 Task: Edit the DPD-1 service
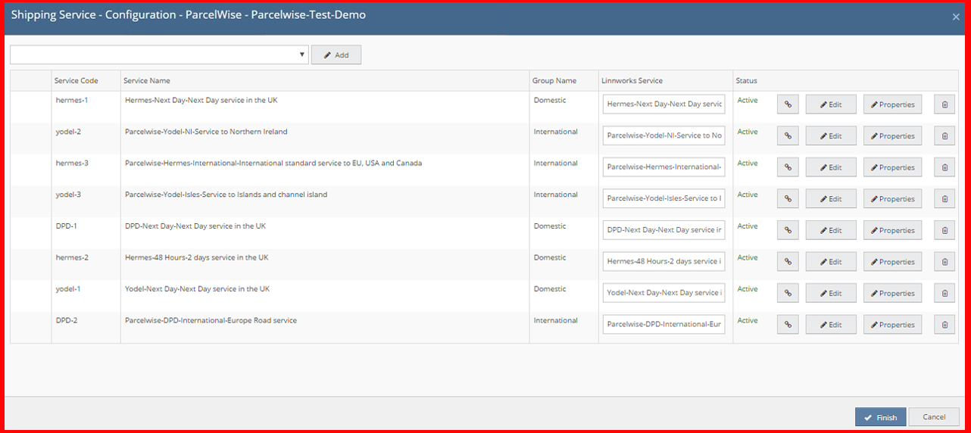tap(831, 230)
